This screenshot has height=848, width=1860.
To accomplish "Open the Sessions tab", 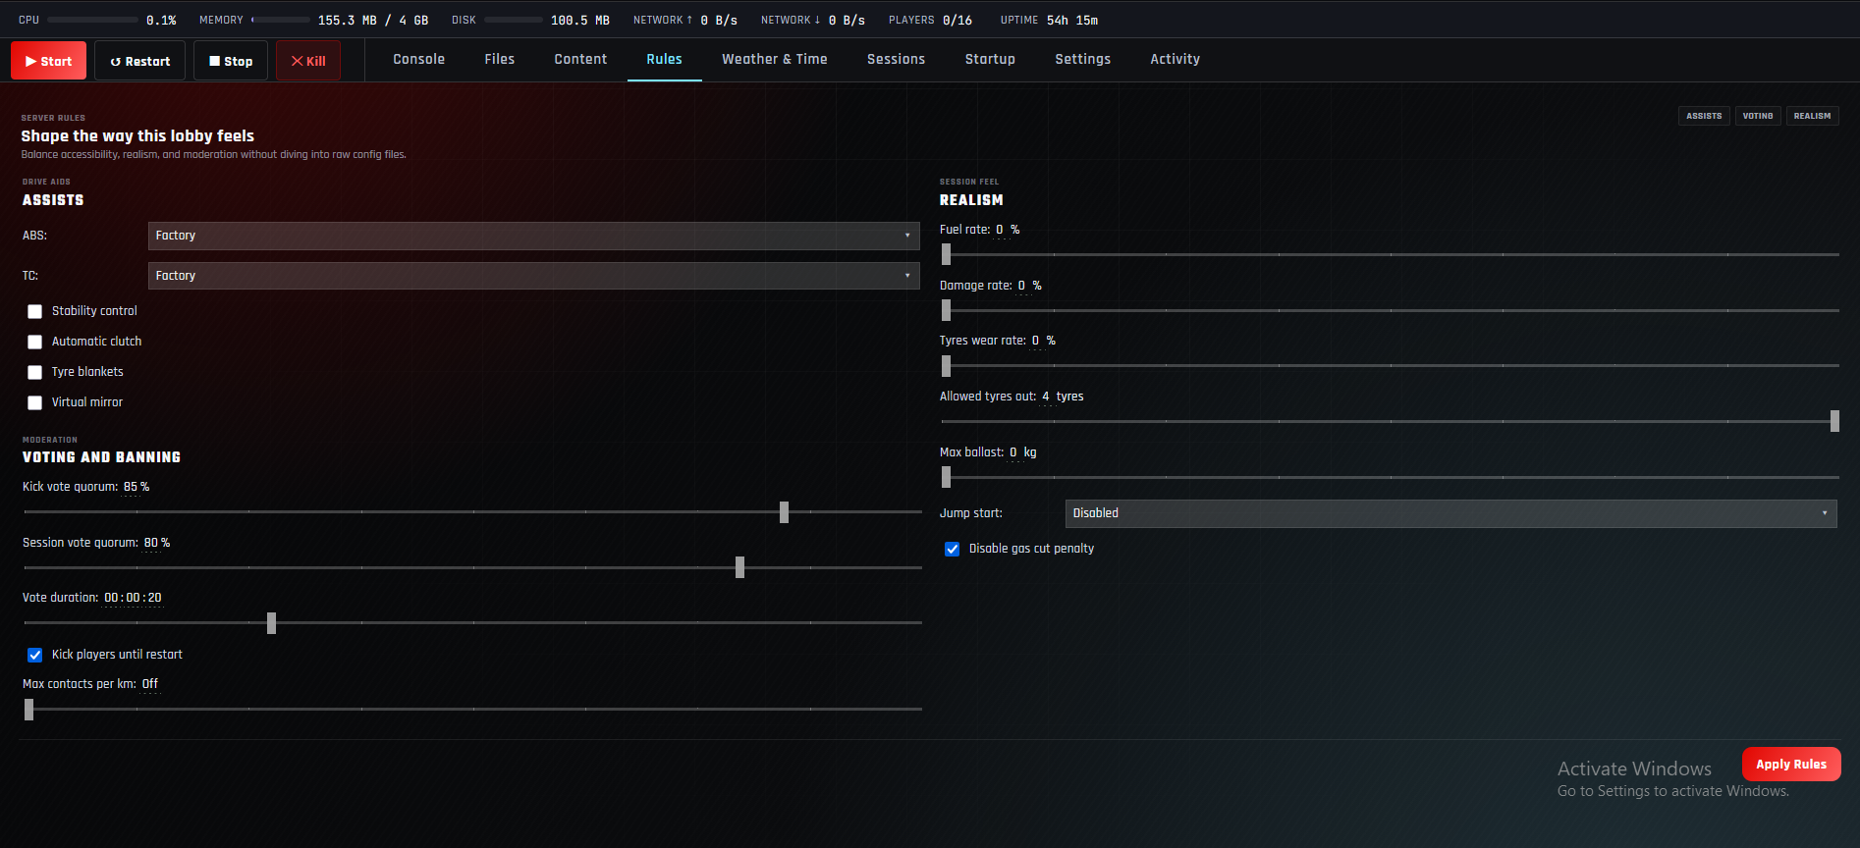I will [x=897, y=60].
